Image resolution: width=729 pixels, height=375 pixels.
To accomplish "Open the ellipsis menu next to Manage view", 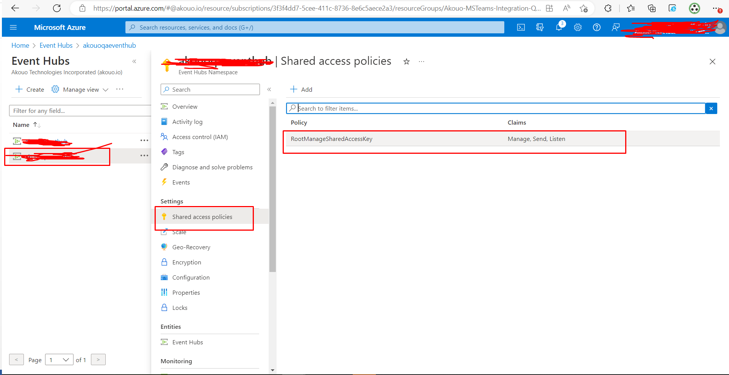I will 119,89.
